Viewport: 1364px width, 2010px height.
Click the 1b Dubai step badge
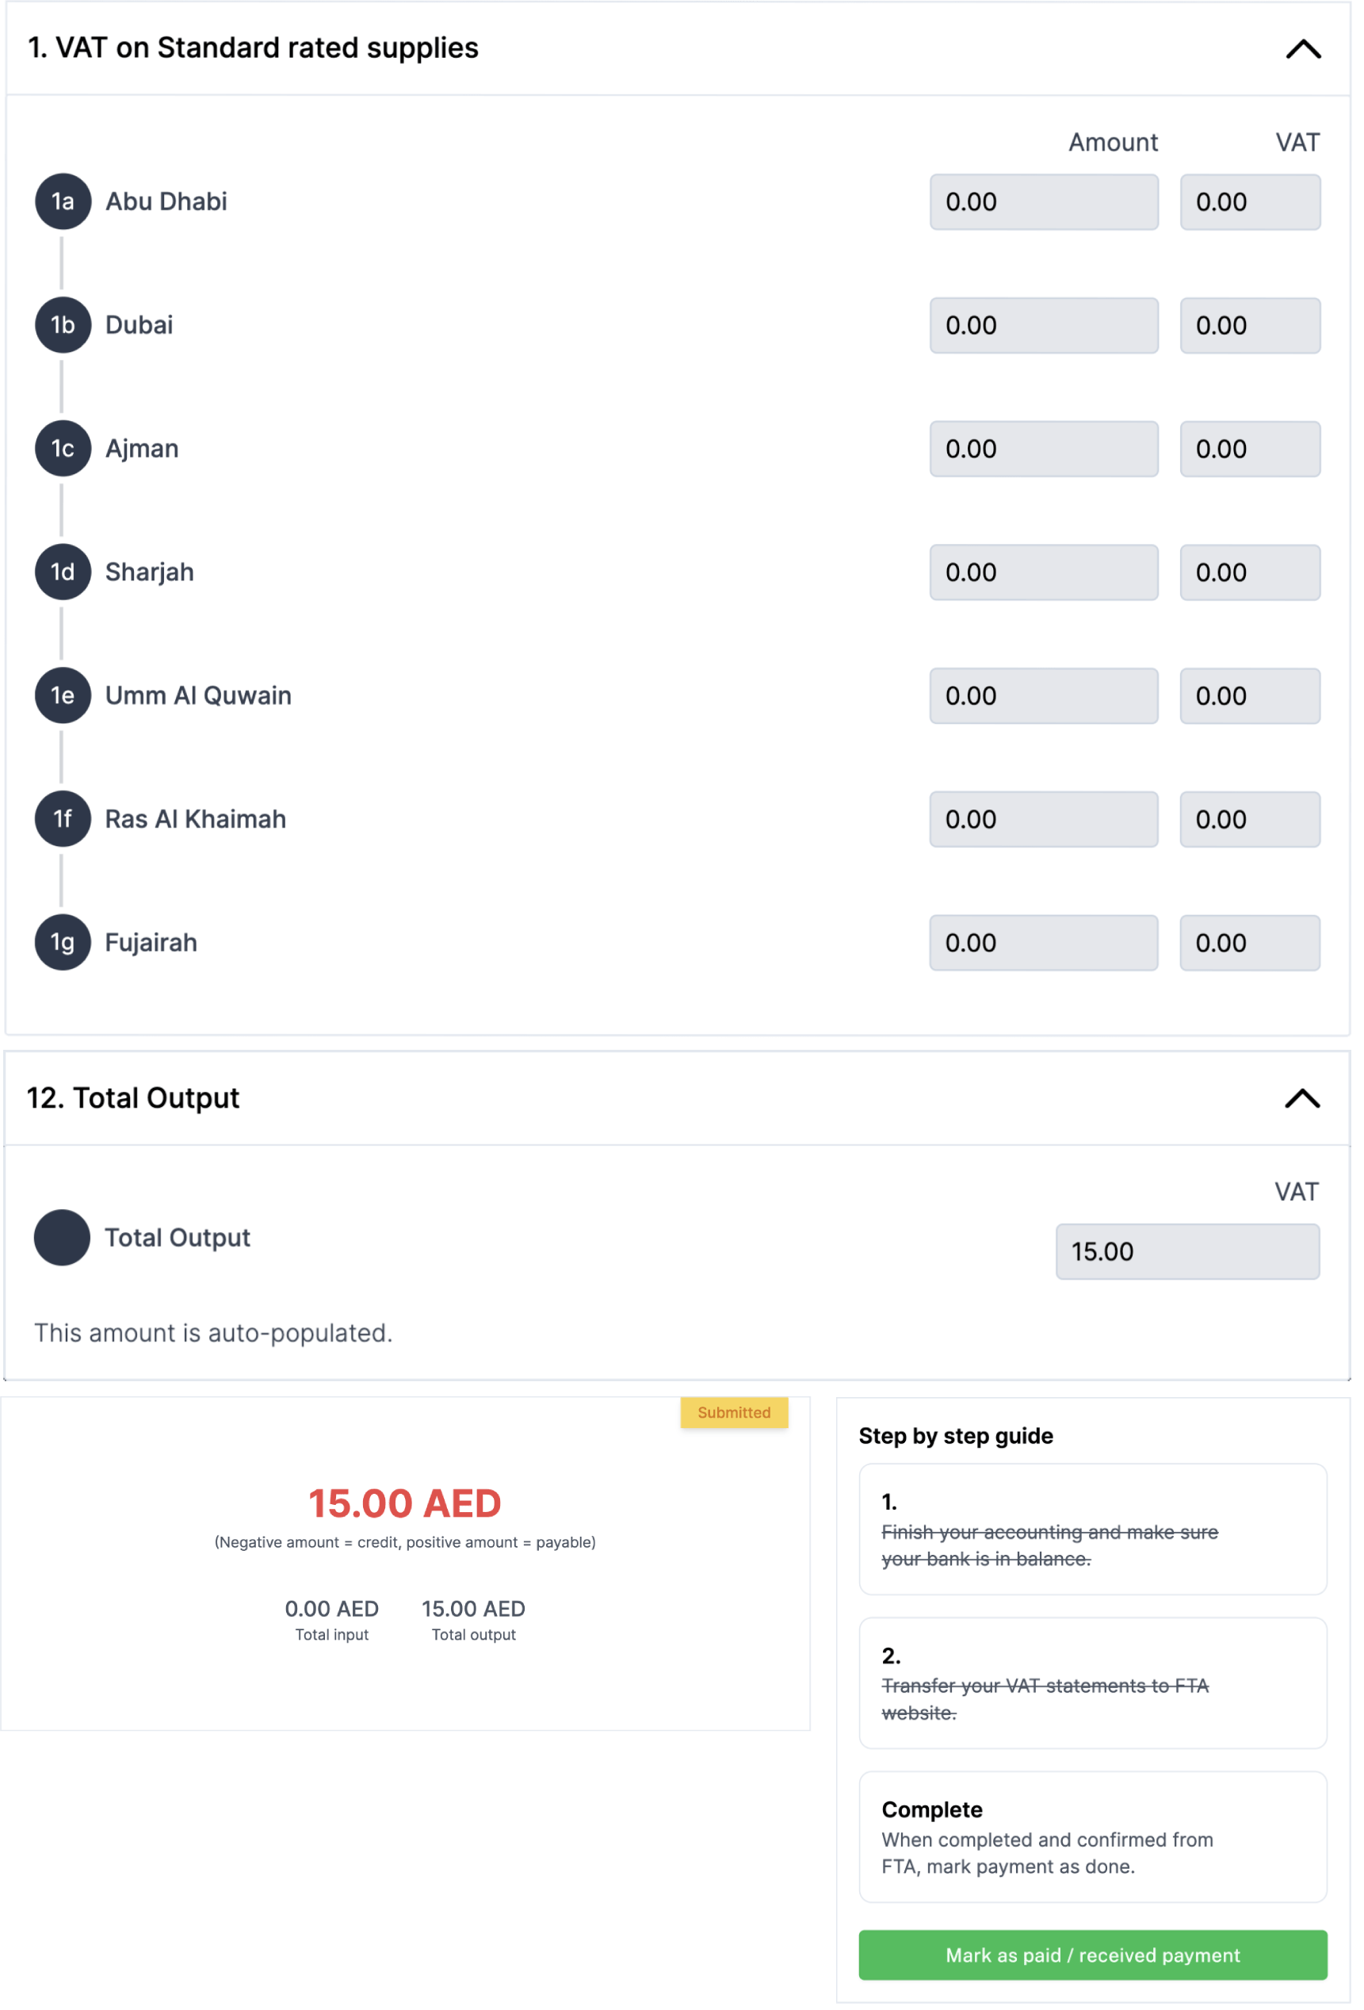(63, 325)
